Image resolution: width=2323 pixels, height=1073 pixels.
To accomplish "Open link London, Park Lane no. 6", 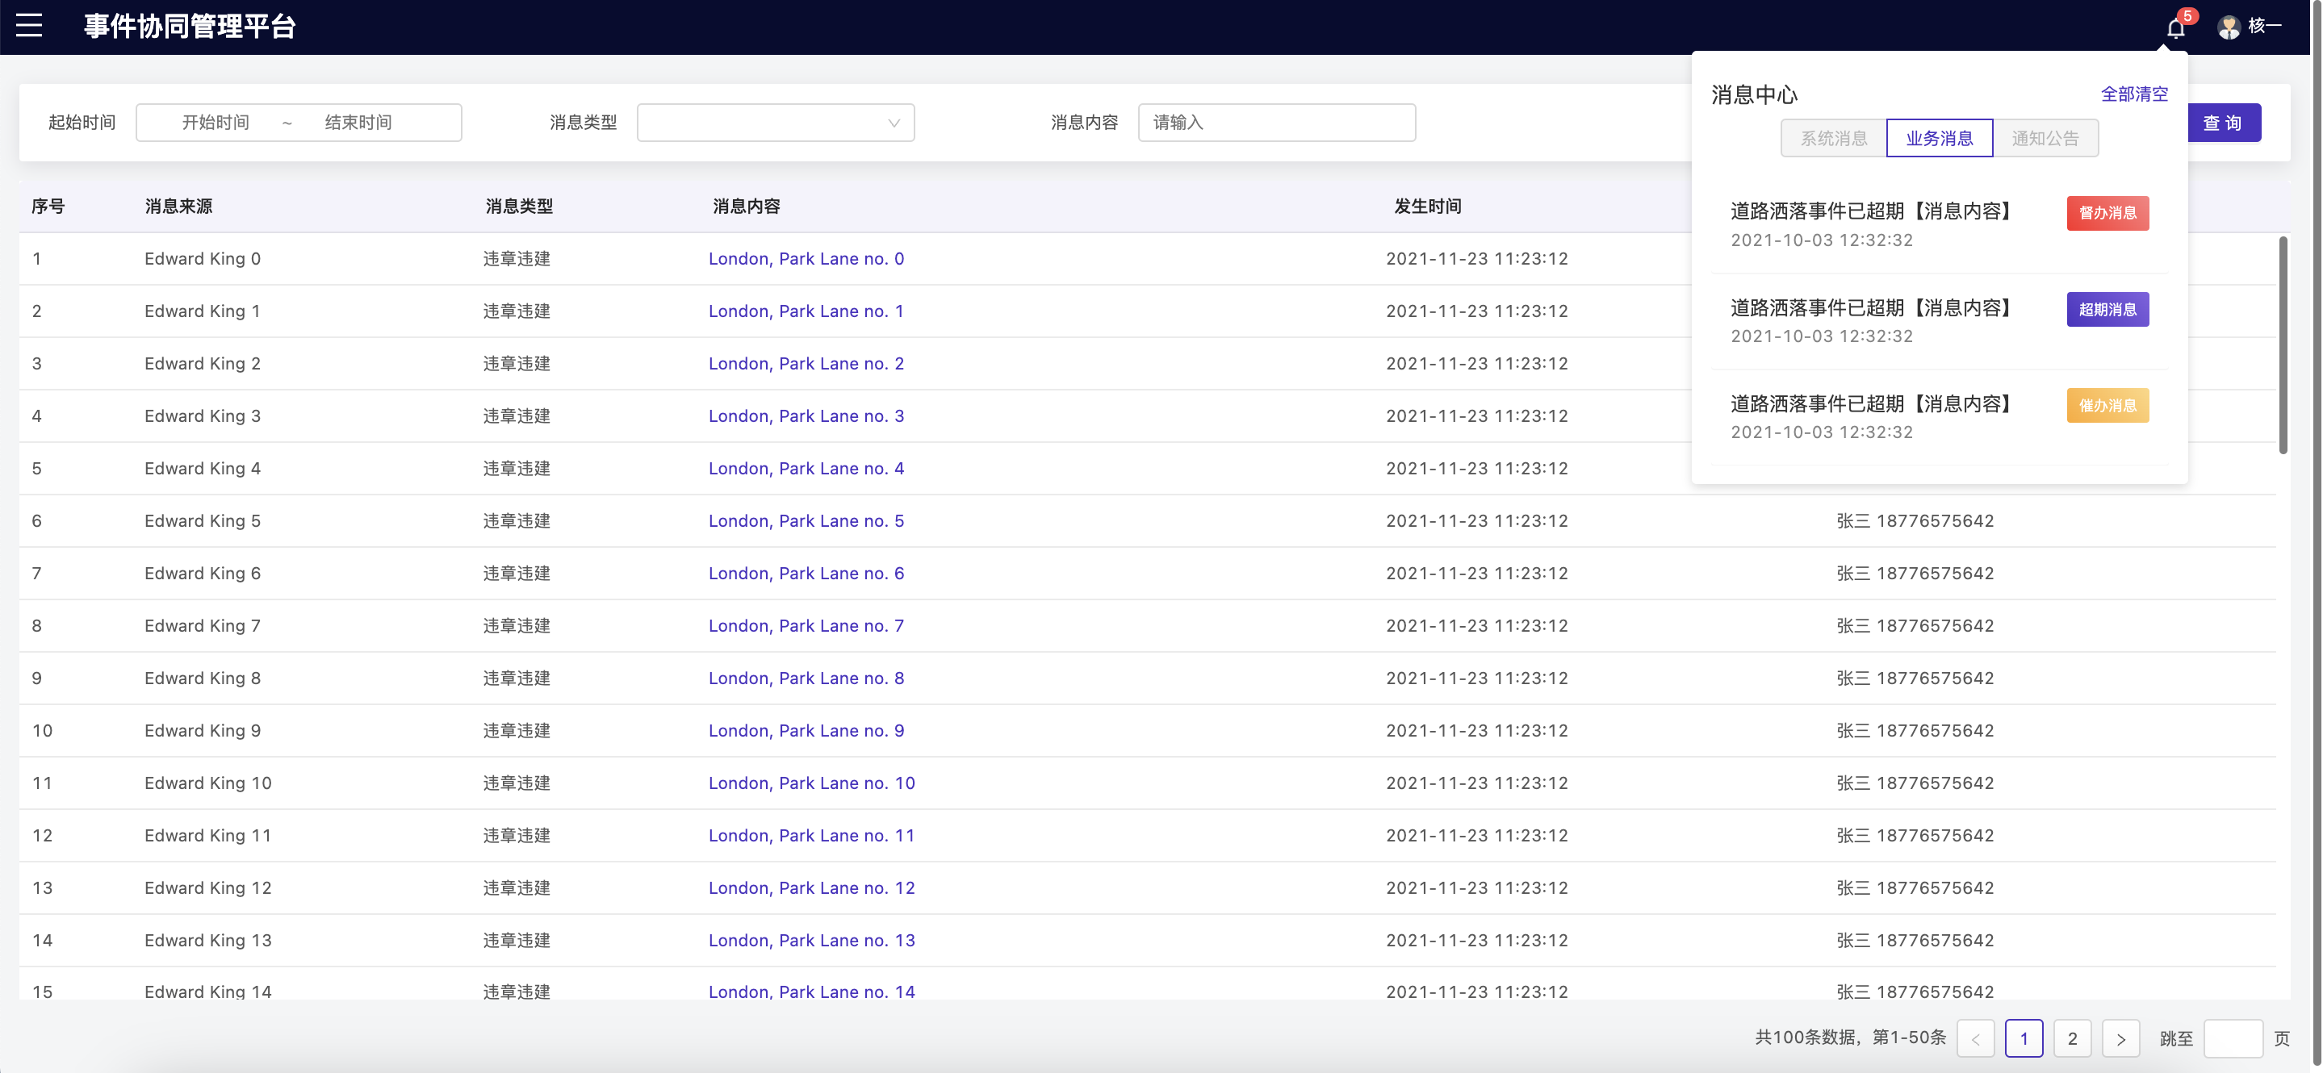I will coord(806,574).
